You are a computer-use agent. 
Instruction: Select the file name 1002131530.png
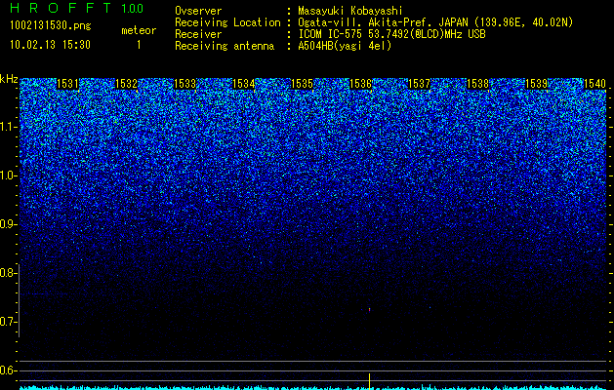51,25
